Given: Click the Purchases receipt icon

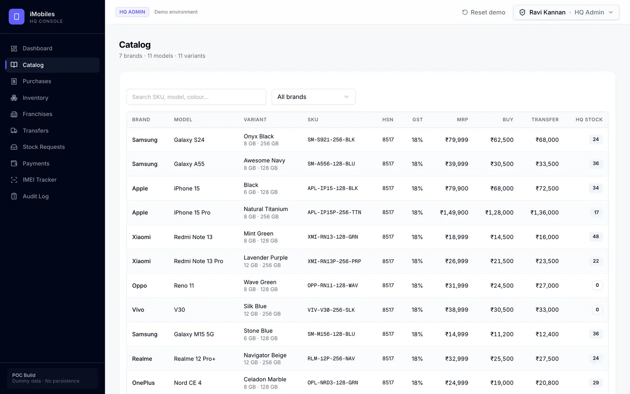Looking at the screenshot, I should [x=14, y=81].
